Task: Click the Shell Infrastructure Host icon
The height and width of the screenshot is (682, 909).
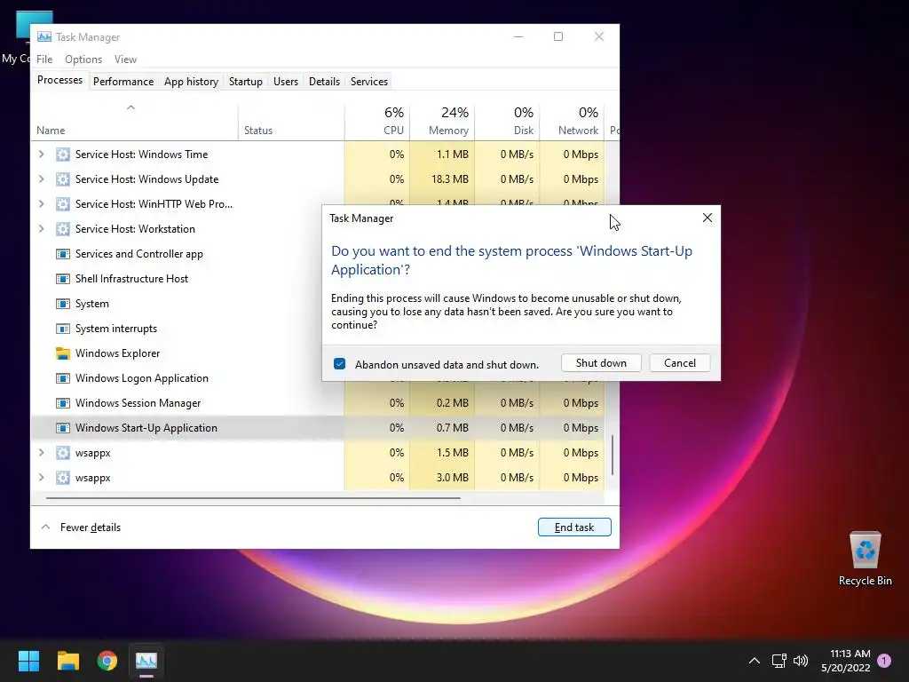Action: (x=63, y=279)
